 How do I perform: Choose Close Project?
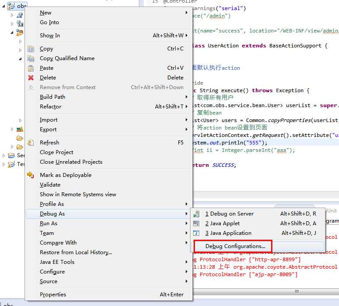coord(109,152)
